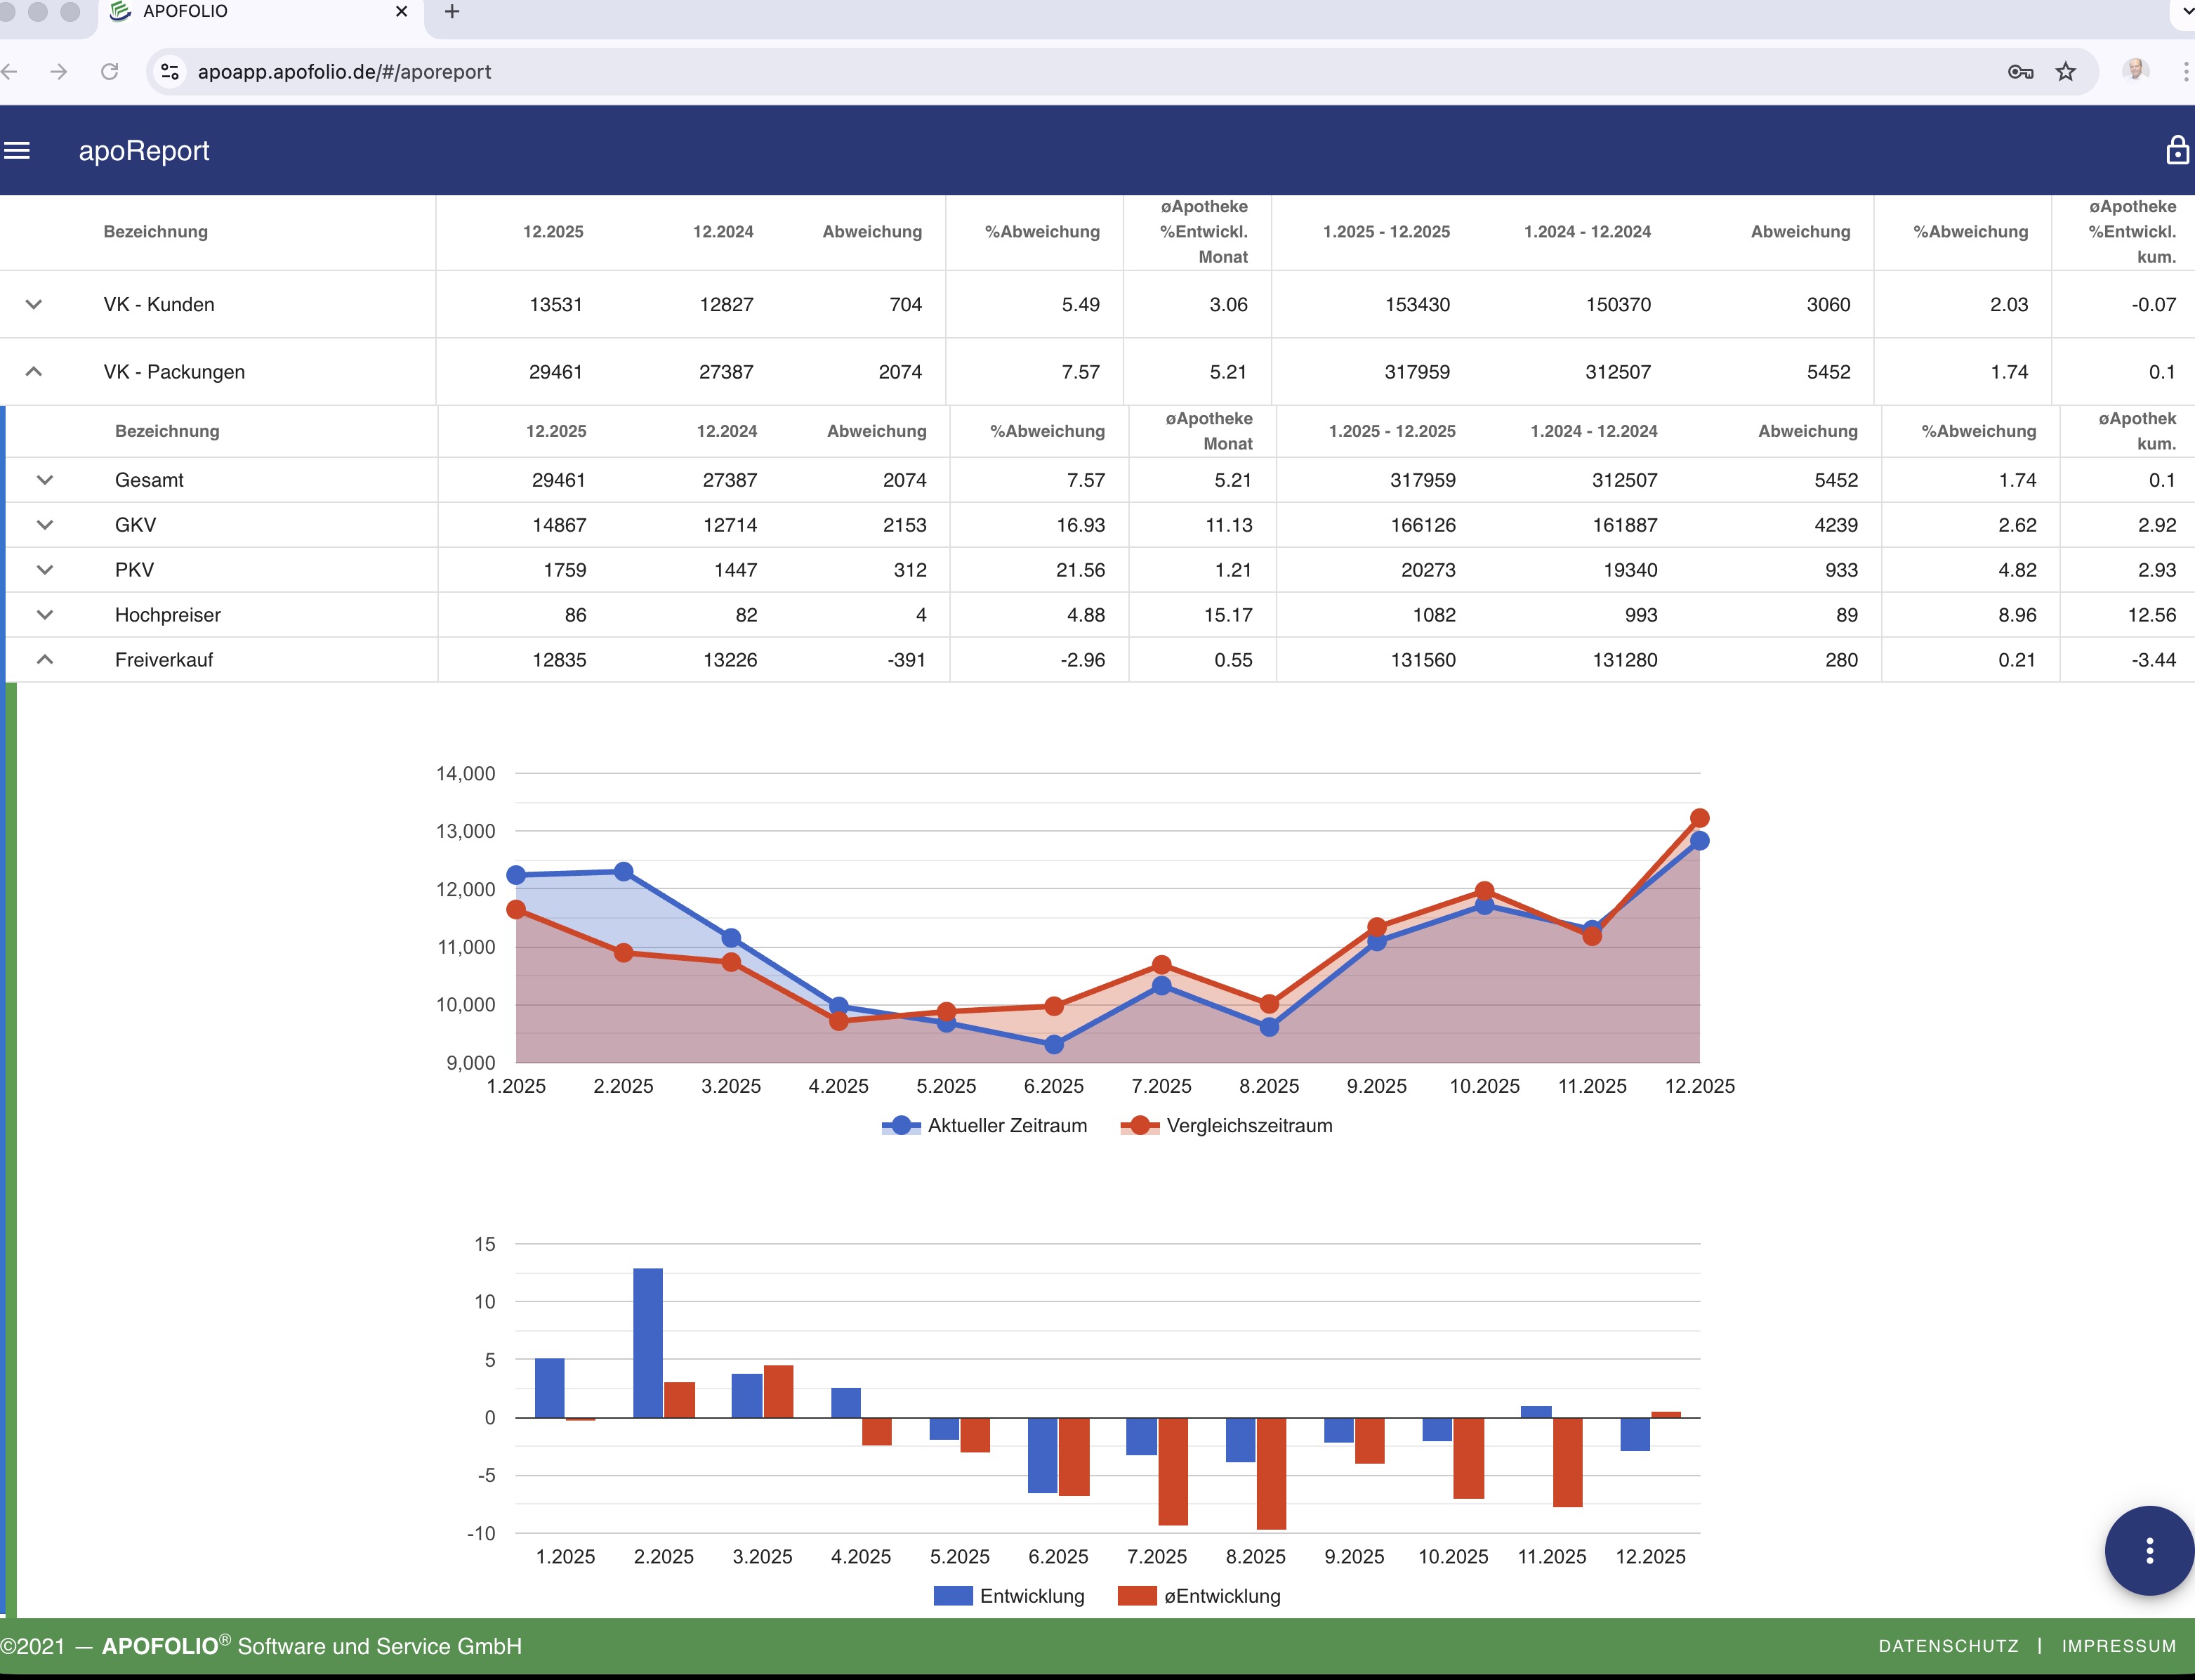
Task: Open a new browser tab
Action: coord(451,12)
